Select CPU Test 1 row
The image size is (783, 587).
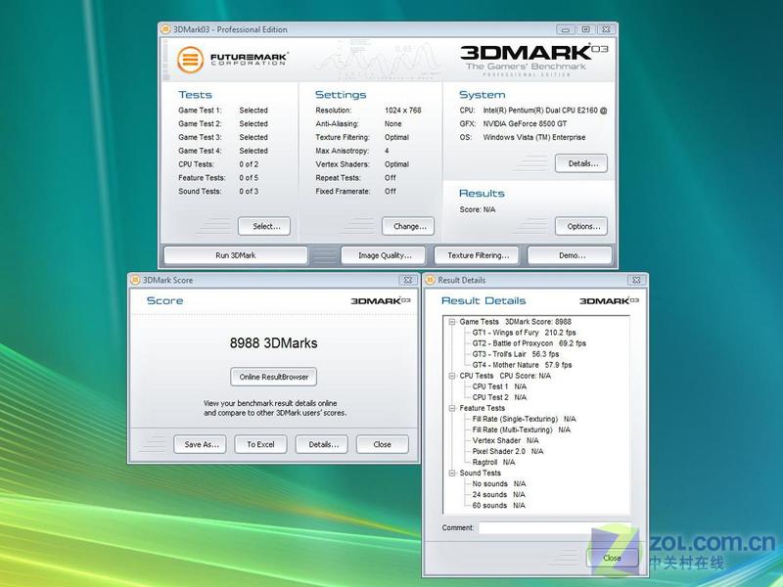click(499, 386)
